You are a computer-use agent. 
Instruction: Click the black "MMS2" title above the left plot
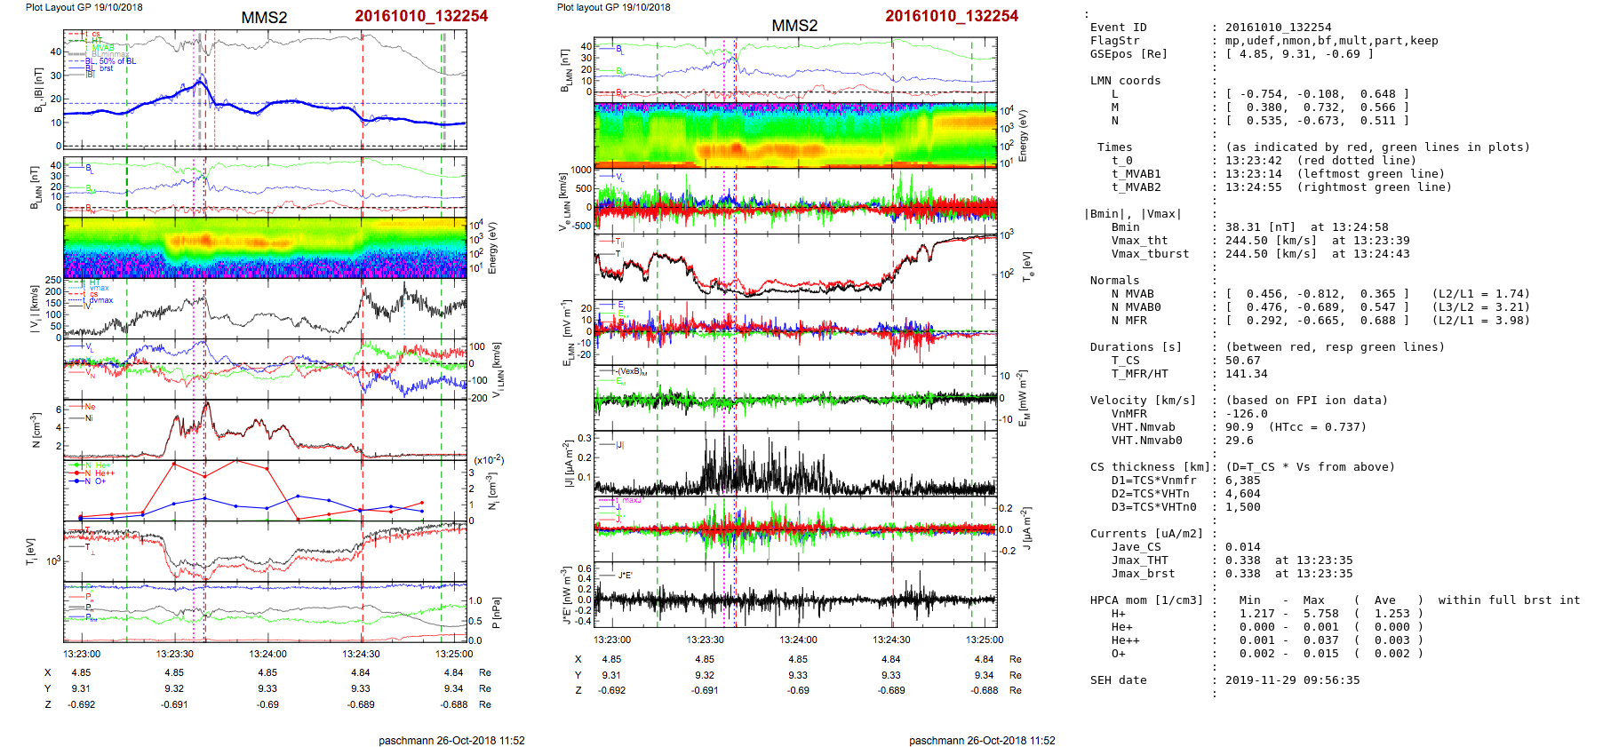264,18
